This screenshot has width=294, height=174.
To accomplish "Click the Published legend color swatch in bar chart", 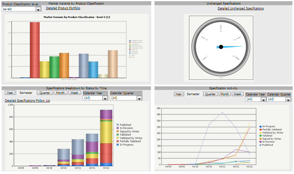I will [x=118, y=125].
